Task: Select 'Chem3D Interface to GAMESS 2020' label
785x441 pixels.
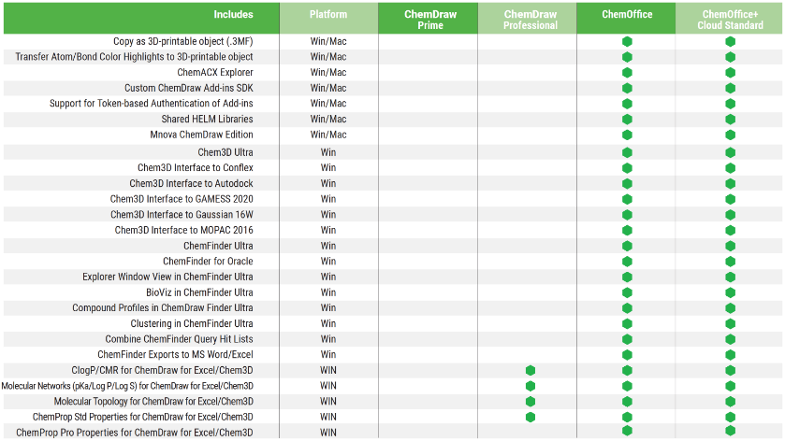Action: pos(182,199)
